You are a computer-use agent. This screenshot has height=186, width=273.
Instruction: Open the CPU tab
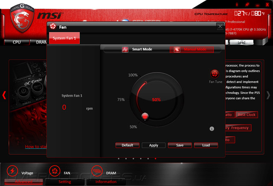tap(17, 42)
